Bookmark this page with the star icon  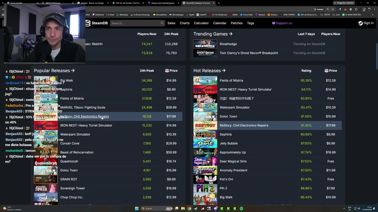(x=333, y=9)
